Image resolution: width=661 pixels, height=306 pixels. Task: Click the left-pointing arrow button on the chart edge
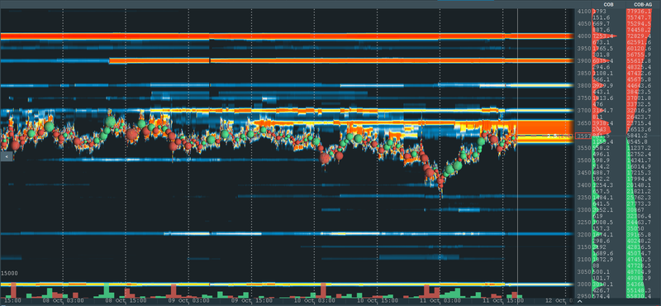tap(7, 156)
